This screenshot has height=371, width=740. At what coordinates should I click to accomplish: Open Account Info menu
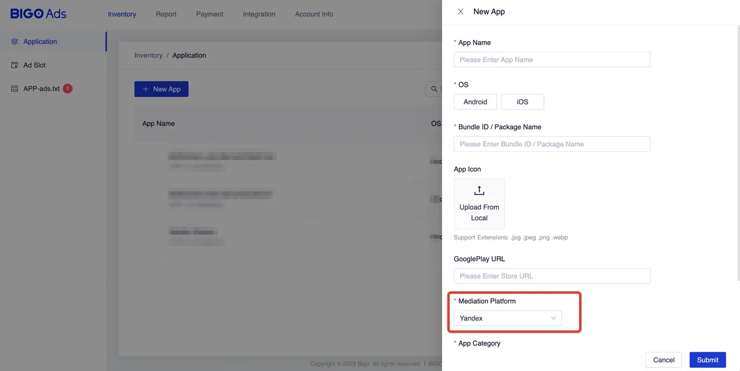(x=314, y=14)
